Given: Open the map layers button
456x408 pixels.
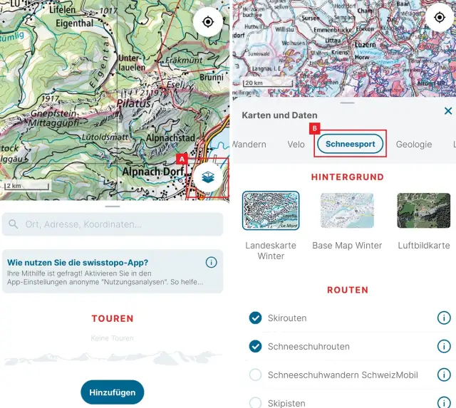Looking at the screenshot, I should coord(208,177).
